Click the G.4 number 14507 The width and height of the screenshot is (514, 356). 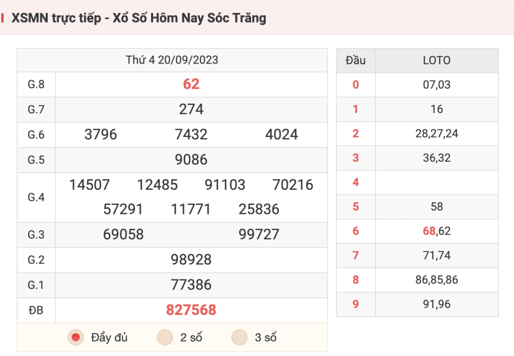click(89, 185)
